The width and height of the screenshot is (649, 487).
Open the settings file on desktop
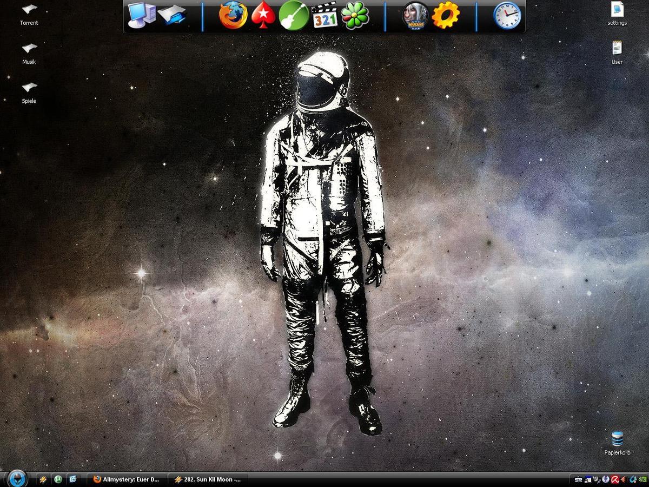pos(617,10)
